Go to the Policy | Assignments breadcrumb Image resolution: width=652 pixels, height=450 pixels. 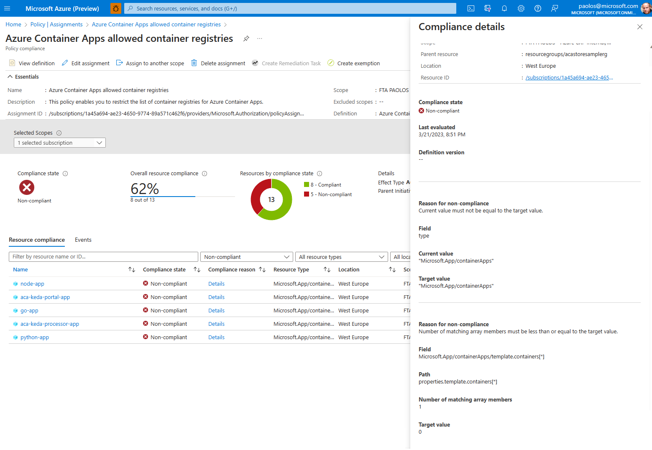56,24
